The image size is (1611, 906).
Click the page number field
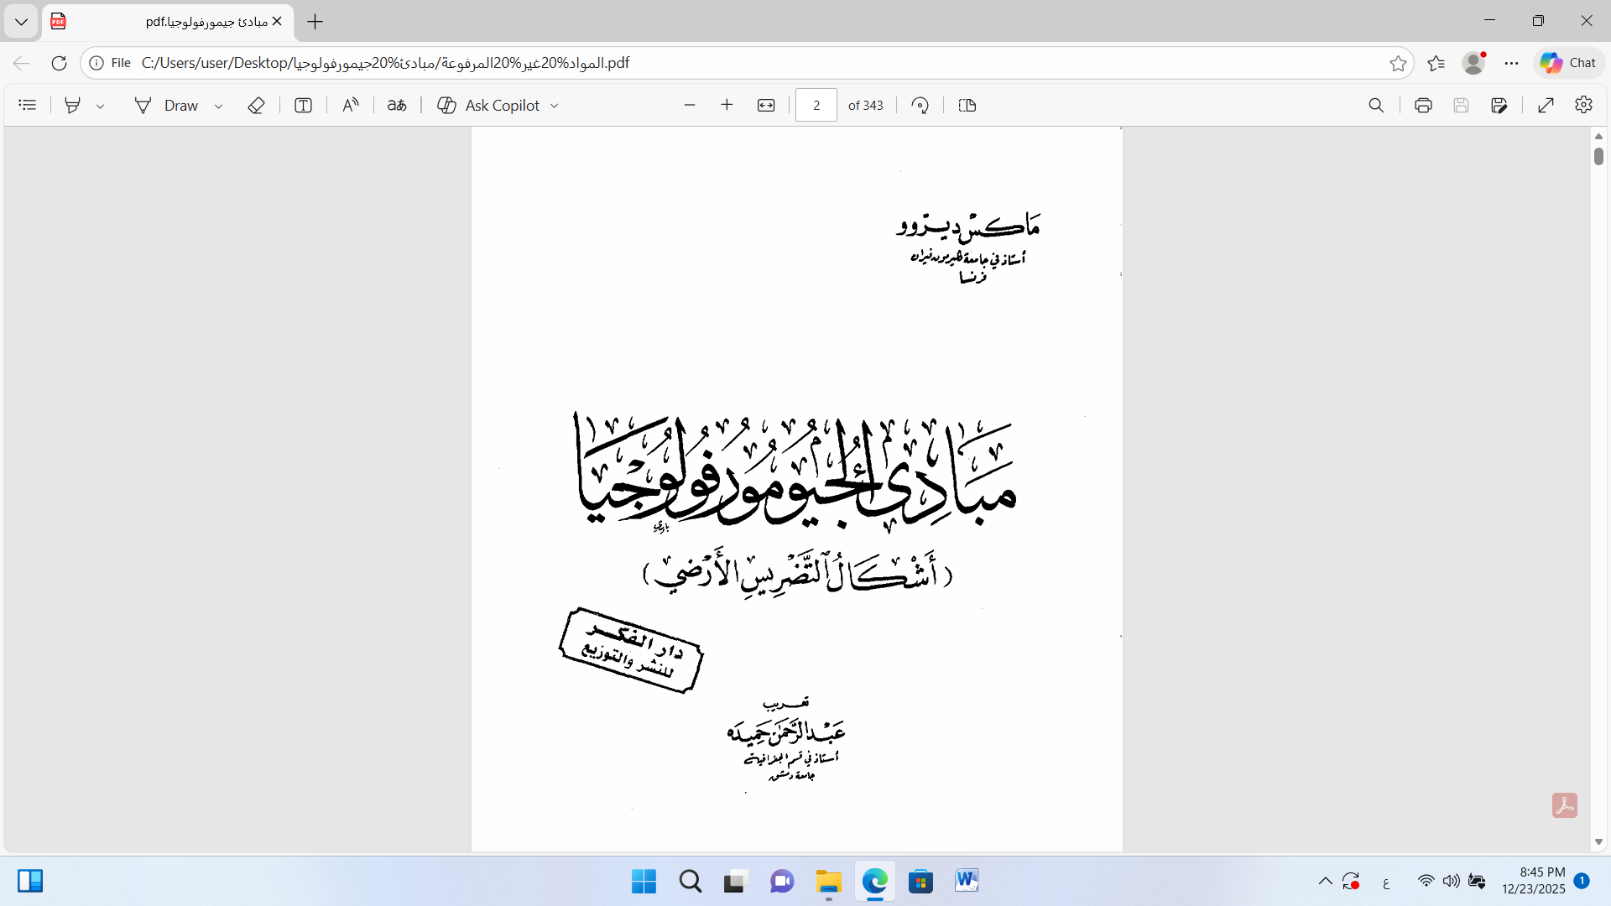tap(816, 105)
